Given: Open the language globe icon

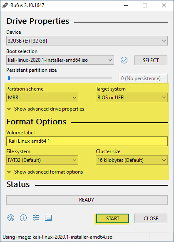Looking at the screenshot, I should pyautogui.click(x=11, y=218).
